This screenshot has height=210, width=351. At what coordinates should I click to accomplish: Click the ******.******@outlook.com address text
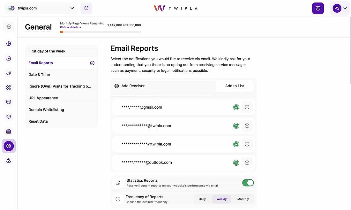[147, 163]
